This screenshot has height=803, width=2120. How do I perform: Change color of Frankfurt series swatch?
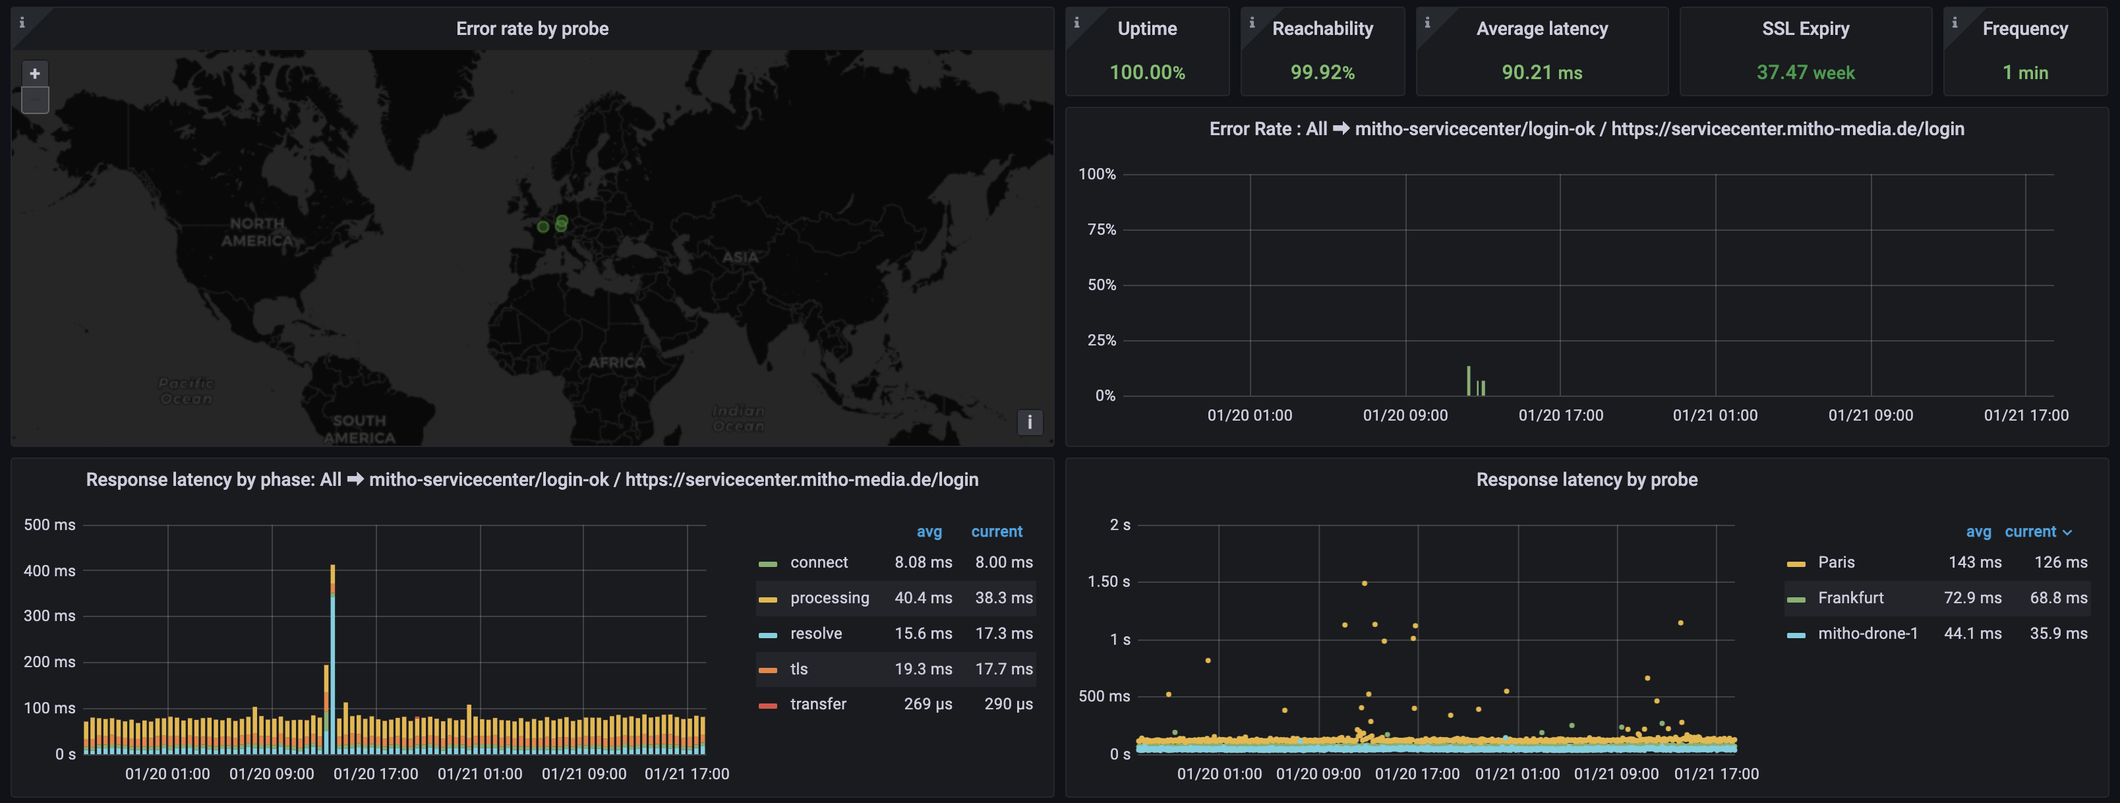[x=1796, y=600]
